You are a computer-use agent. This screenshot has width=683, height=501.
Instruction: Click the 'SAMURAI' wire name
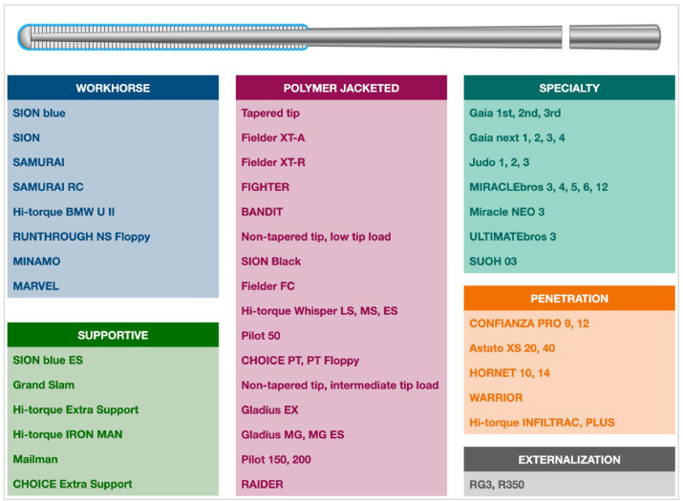(x=39, y=162)
